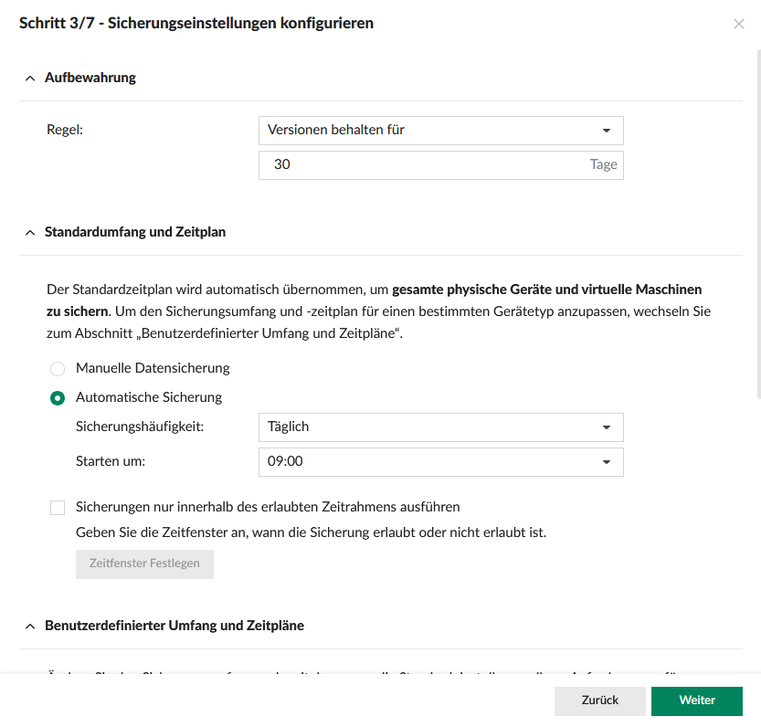Select the Manuelle Datensicherung radio button
Viewport: 761px width, 727px height.
click(58, 369)
